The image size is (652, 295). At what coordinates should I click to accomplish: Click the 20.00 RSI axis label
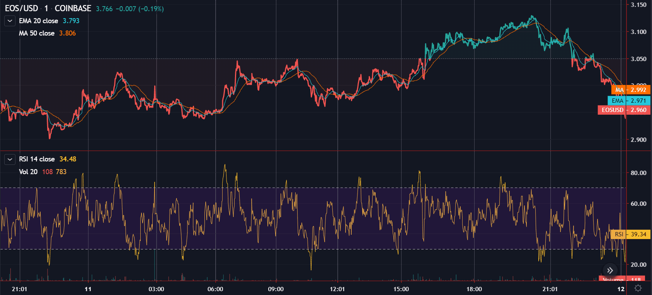point(638,264)
